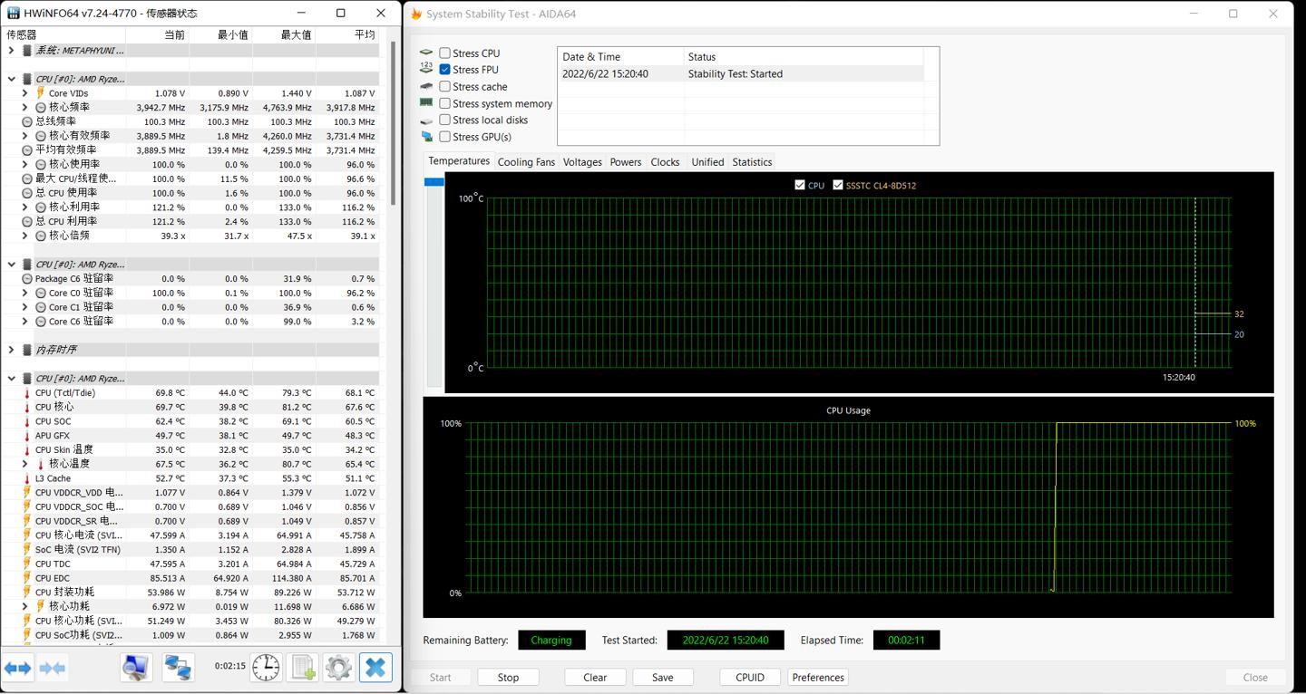
Task: Open the Statistics tab
Action: [752, 162]
